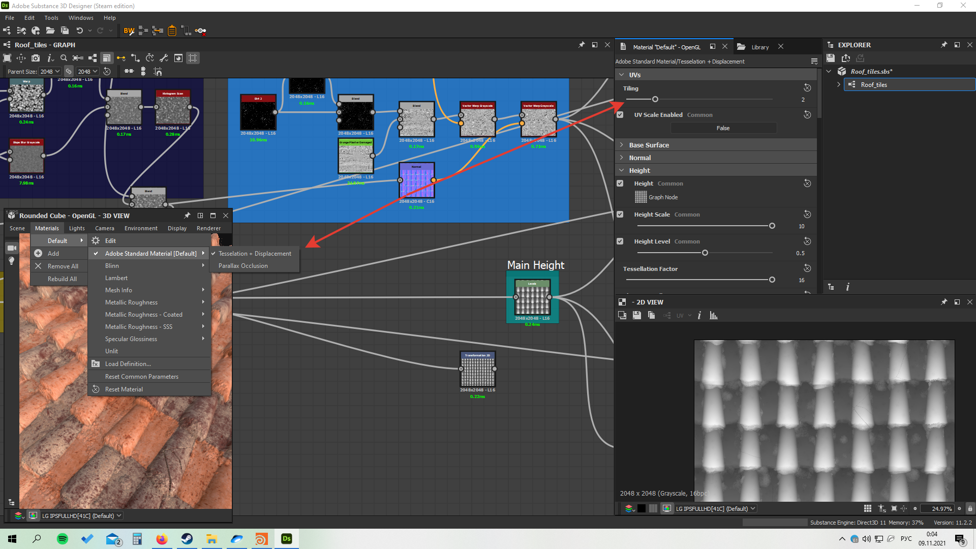Click the histogram icon in 2D view toolbar
Screen dimensions: 976x549
[x=714, y=316]
